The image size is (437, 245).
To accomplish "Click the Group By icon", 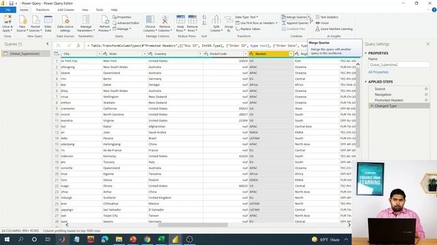I will coord(229,20).
